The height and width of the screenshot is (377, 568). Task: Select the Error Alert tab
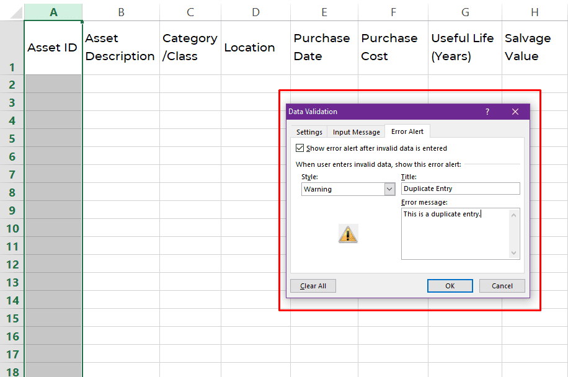(x=407, y=131)
